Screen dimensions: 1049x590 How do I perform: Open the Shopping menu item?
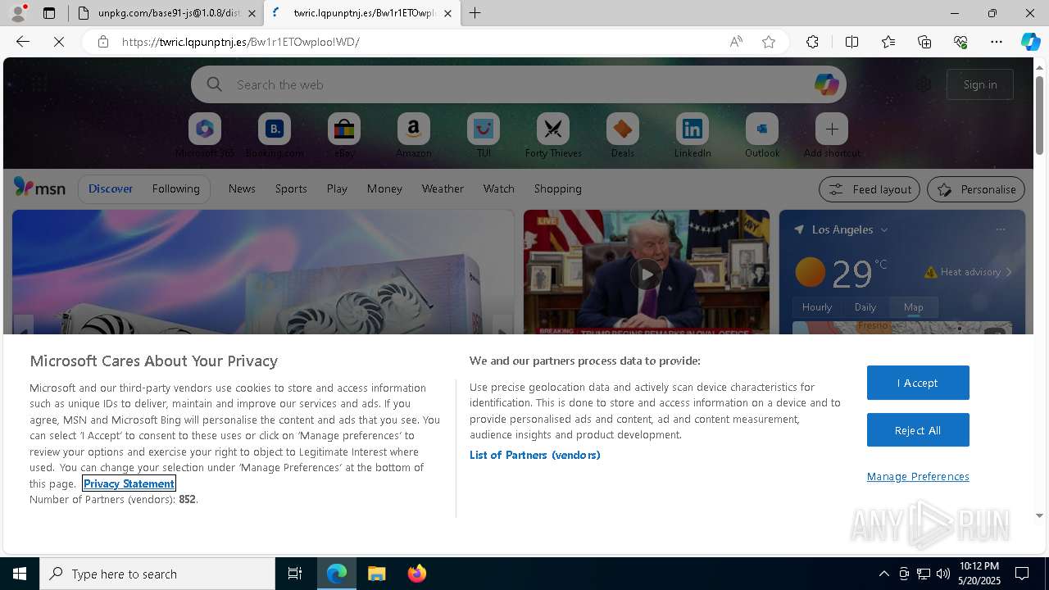558,188
